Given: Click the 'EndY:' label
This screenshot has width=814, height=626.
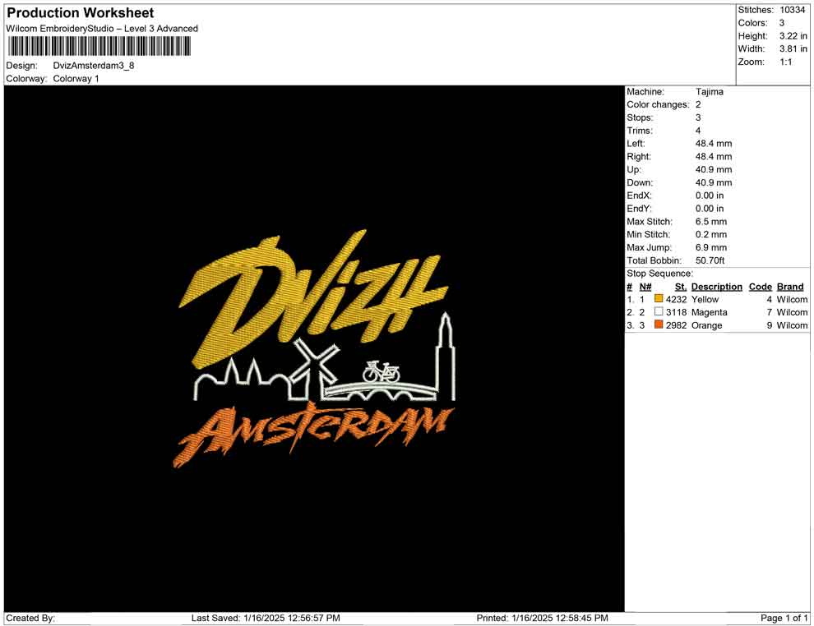Looking at the screenshot, I should pos(639,209).
